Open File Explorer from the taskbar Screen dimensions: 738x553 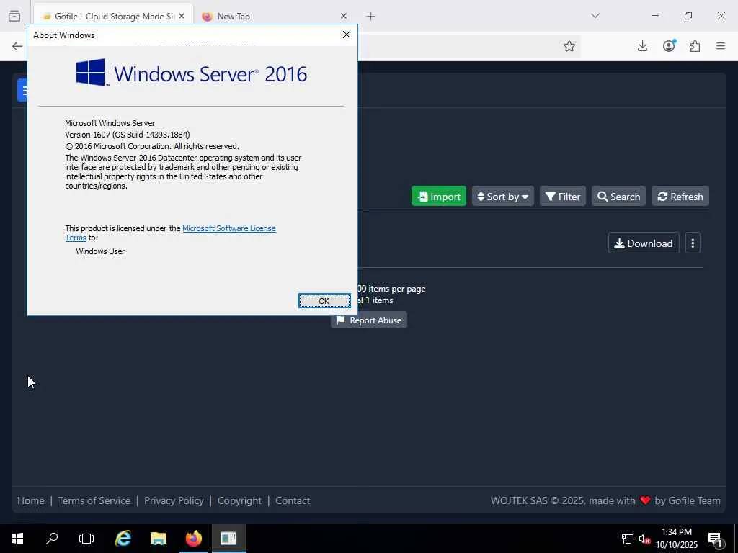click(158, 539)
